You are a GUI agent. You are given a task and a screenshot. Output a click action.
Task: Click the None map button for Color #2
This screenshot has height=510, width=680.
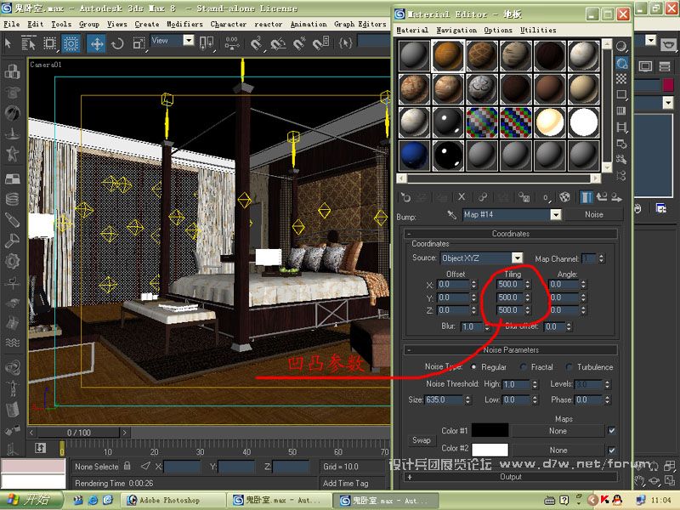pyautogui.click(x=558, y=450)
